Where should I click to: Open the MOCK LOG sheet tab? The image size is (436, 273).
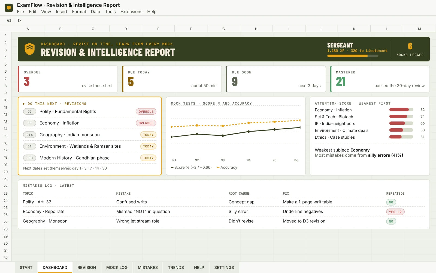(x=117, y=268)
